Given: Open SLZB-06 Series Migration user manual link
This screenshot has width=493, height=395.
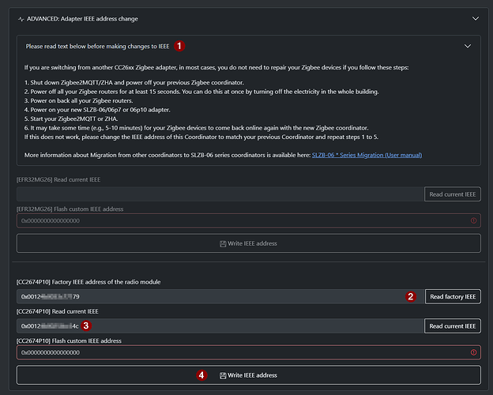Looking at the screenshot, I should point(367,155).
